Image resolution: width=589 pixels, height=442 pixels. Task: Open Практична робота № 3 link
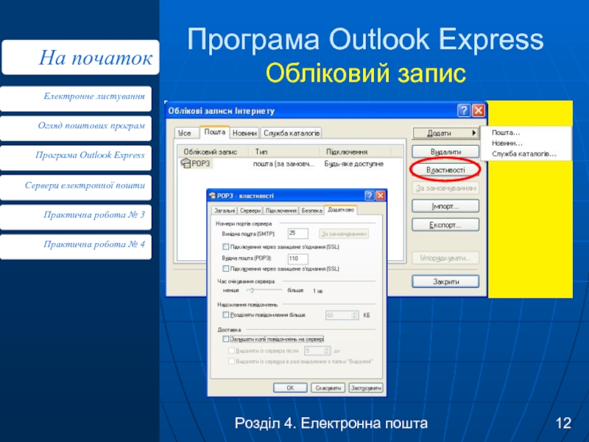pyautogui.click(x=76, y=216)
